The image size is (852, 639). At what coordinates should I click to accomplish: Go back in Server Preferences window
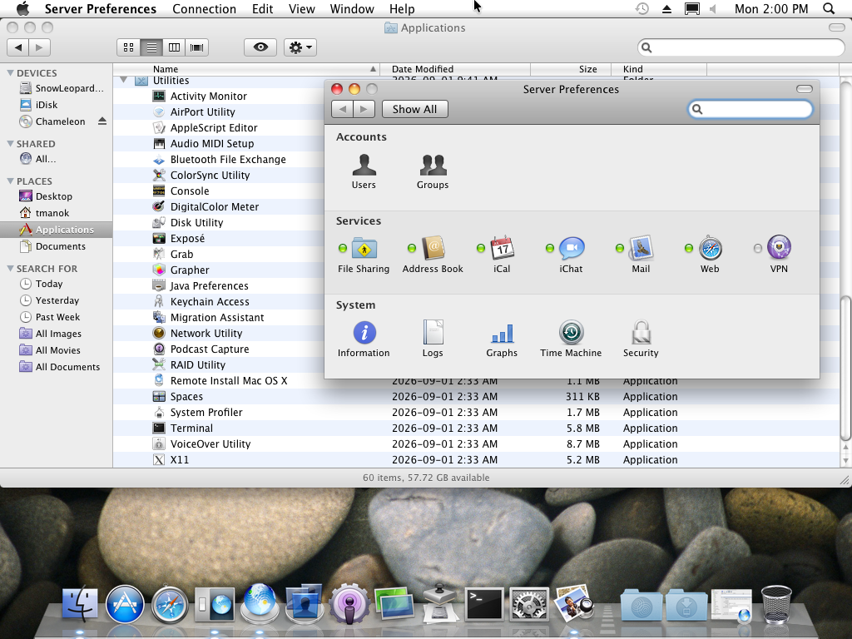[x=342, y=109]
